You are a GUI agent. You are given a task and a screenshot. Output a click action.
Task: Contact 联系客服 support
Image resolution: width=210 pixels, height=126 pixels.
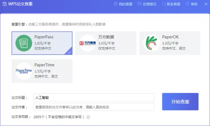tap(171, 4)
